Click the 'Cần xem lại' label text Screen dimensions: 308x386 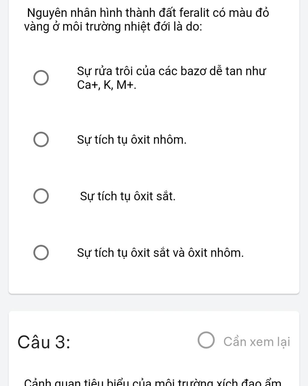click(x=257, y=342)
